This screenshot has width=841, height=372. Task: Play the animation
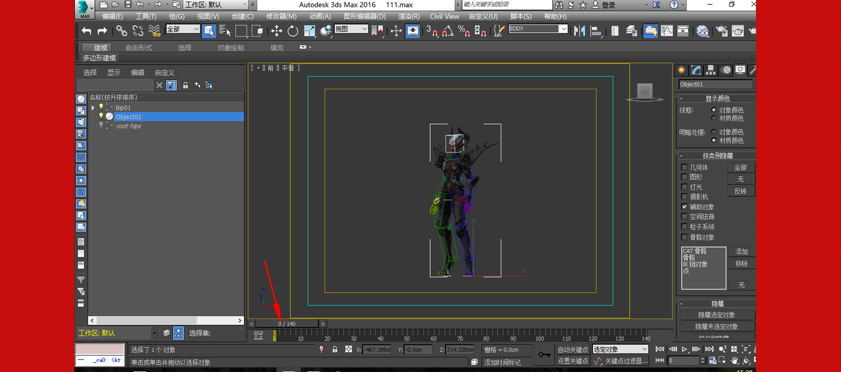684,349
